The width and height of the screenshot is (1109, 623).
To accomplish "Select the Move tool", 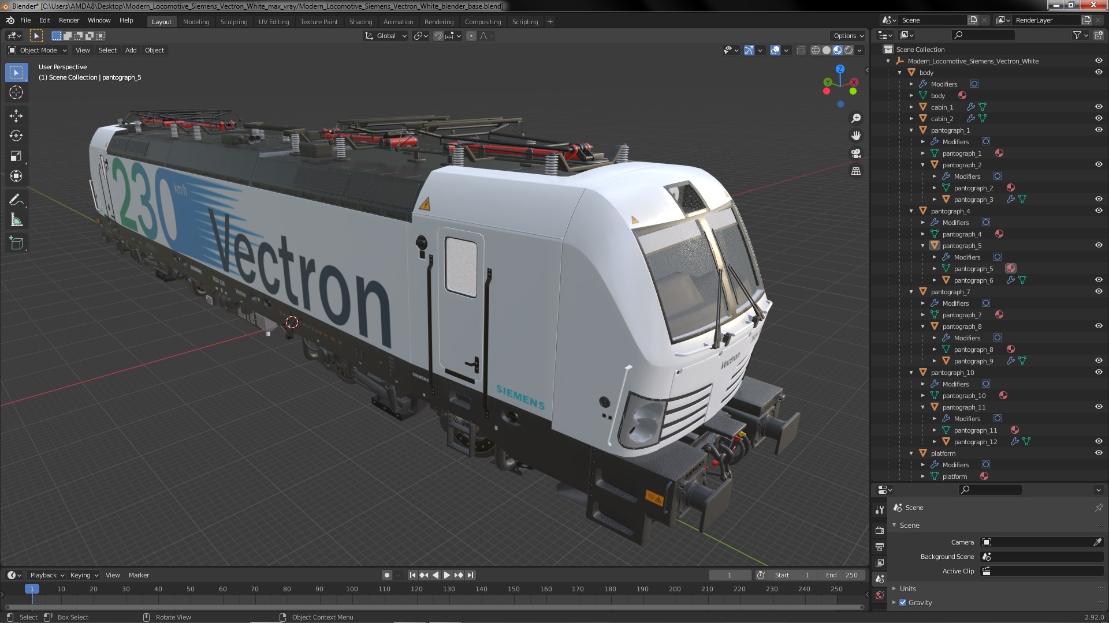I will (x=16, y=116).
